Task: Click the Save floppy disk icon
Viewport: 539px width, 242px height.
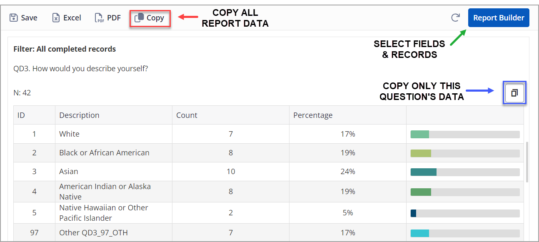Action: (14, 18)
